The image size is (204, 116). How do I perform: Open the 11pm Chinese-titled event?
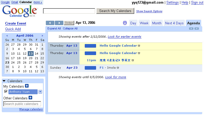coord(115,60)
